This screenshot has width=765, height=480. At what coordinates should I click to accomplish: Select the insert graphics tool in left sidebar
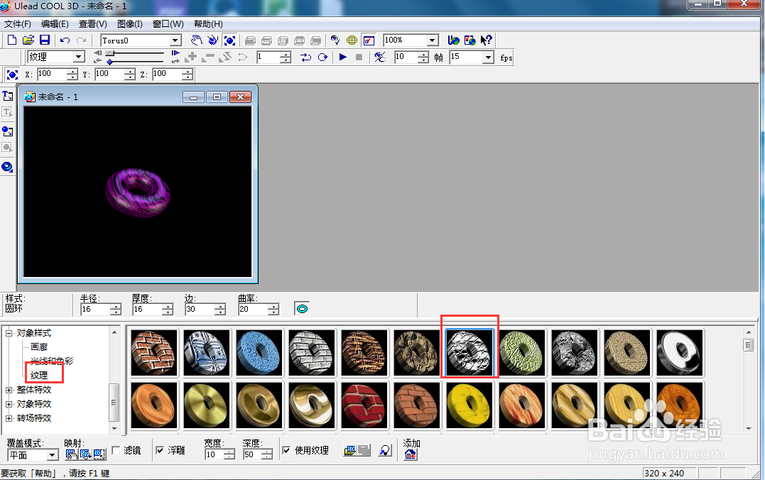(7, 131)
